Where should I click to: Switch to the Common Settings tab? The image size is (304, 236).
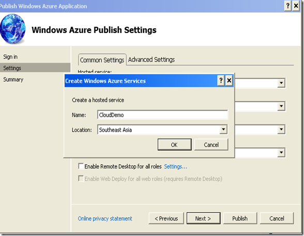point(102,60)
